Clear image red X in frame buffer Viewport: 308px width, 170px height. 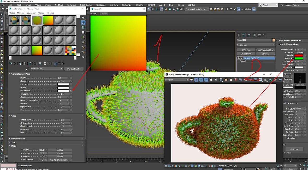click(x=236, y=80)
